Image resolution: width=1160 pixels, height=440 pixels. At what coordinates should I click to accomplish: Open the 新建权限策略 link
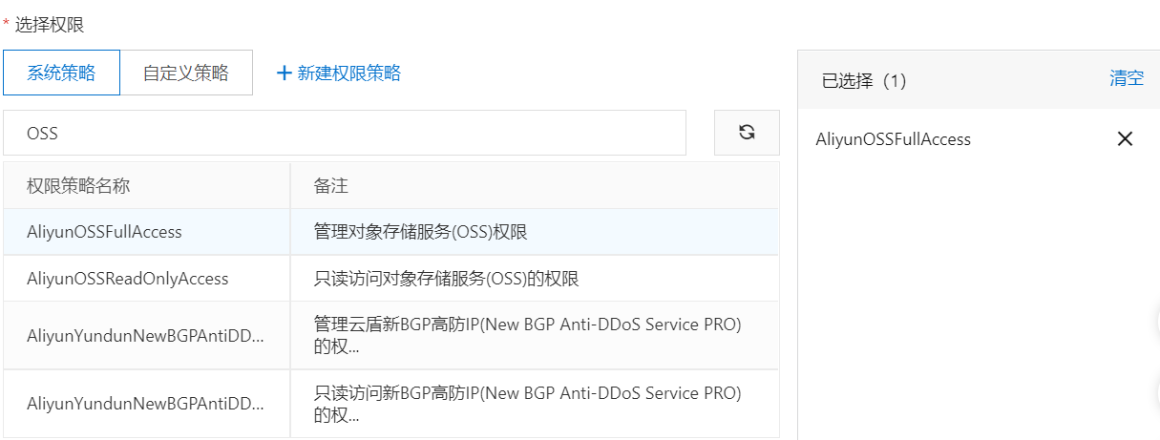tap(348, 73)
